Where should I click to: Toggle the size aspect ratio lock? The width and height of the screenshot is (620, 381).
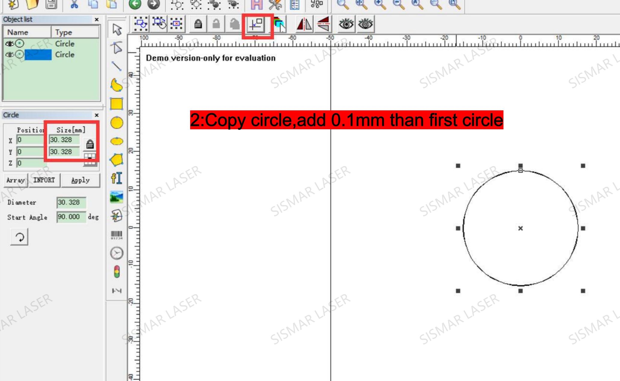coord(90,144)
